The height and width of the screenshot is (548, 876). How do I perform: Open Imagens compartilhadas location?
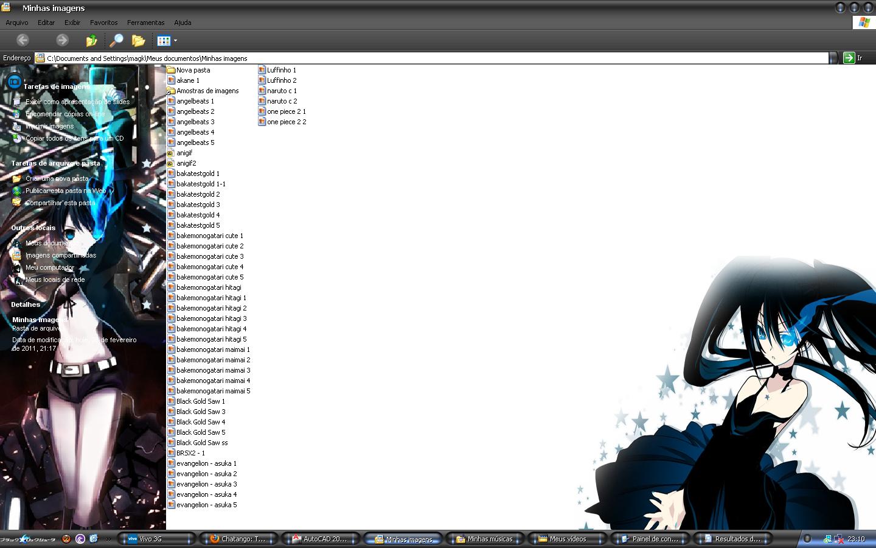[x=61, y=255]
